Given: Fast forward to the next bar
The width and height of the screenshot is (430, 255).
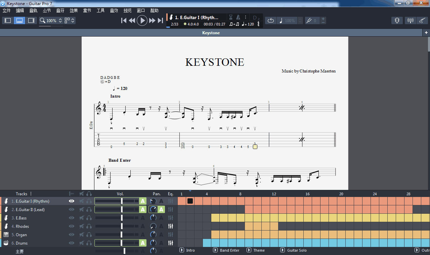Looking at the screenshot, I should (152, 20).
